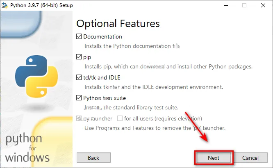Click the 'python for windows' banner text
This screenshot has height=168, width=273.
pyautogui.click(x=27, y=148)
